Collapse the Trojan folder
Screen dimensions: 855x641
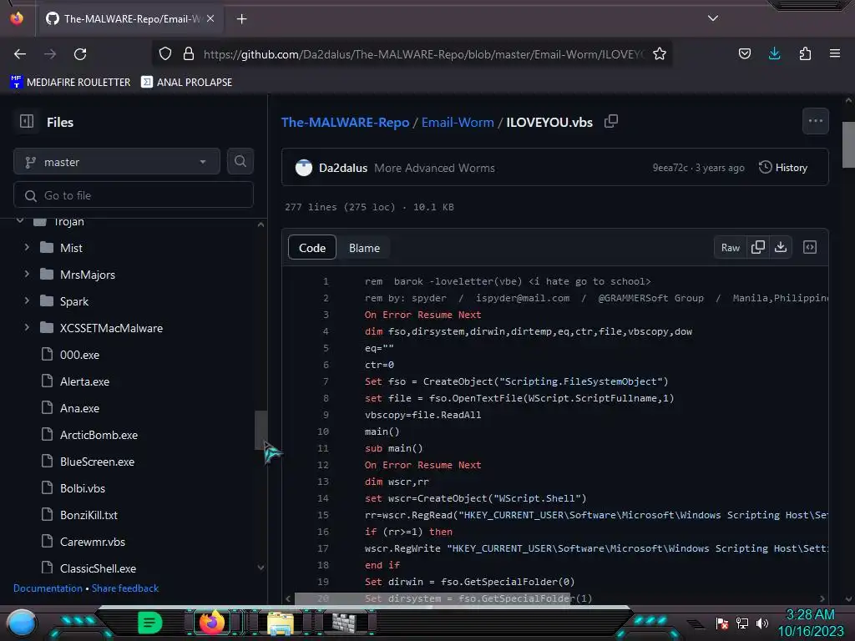(20, 220)
